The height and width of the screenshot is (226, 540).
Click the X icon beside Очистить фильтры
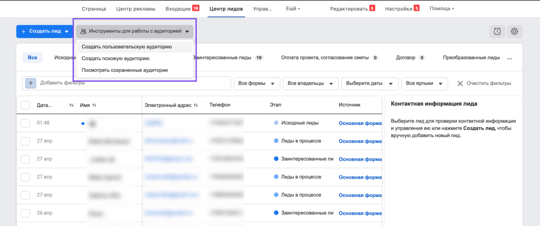(x=460, y=83)
